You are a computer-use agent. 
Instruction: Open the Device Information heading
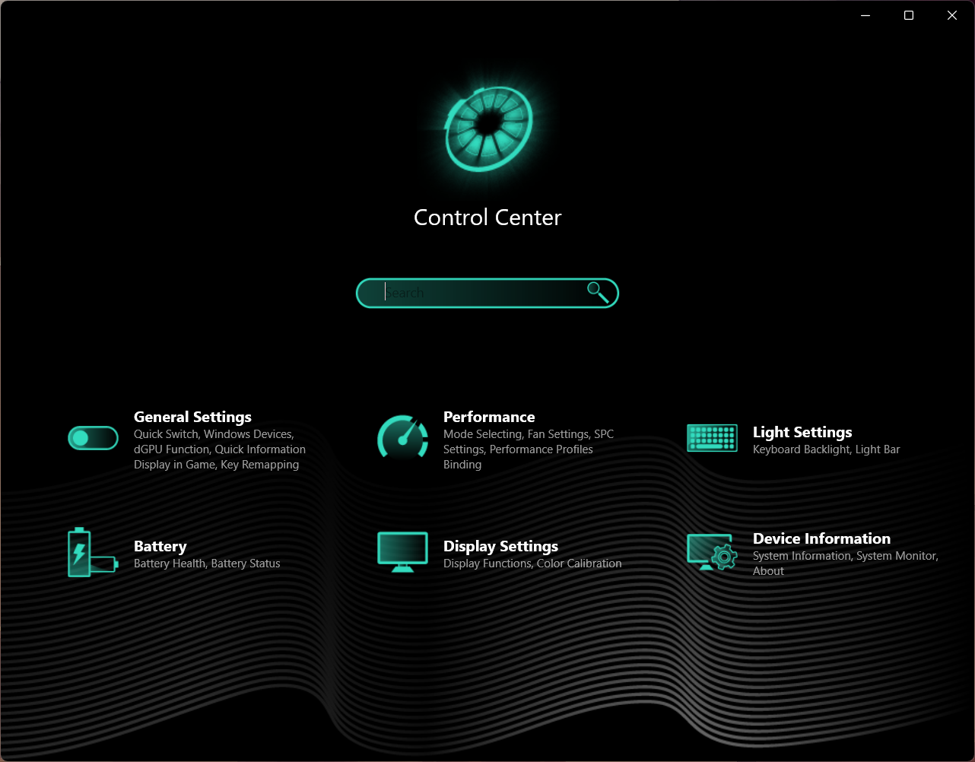coord(821,538)
